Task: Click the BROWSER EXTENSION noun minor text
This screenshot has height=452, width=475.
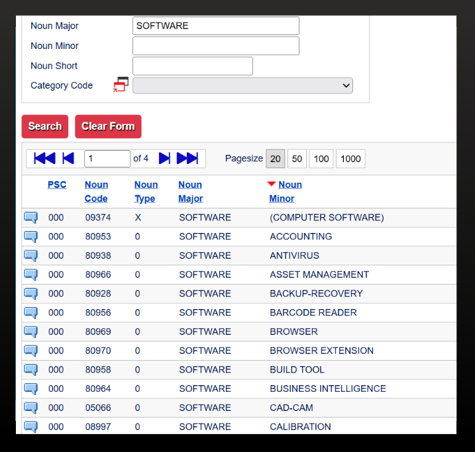Action: click(322, 351)
